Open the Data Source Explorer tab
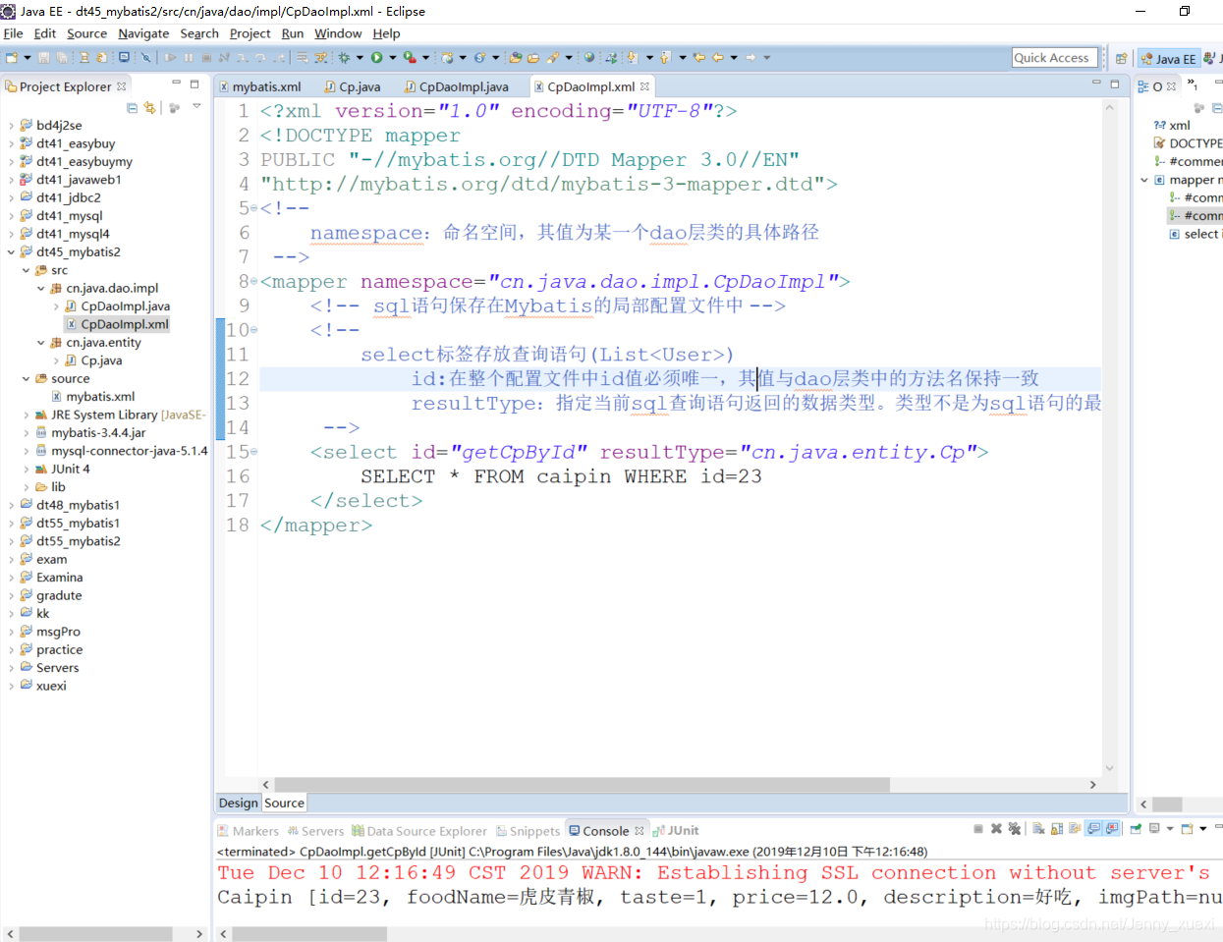Screen dimensions: 1223x942 pos(419,831)
